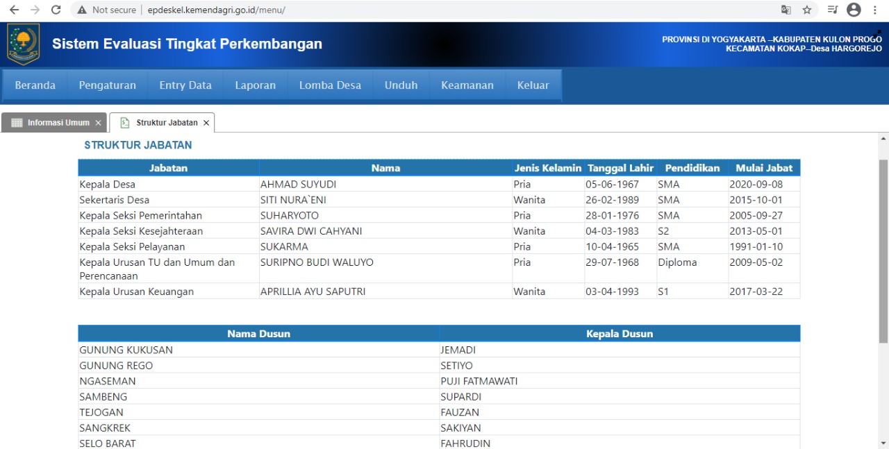Go to Beranda home page
The width and height of the screenshot is (889, 449).
[x=35, y=85]
